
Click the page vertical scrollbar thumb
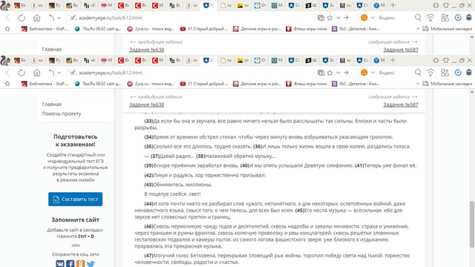click(472, 224)
